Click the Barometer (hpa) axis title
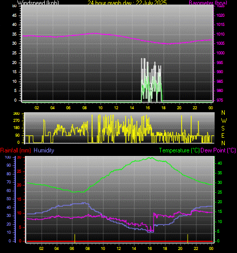The height and width of the screenshot is (253, 237). (208, 3)
